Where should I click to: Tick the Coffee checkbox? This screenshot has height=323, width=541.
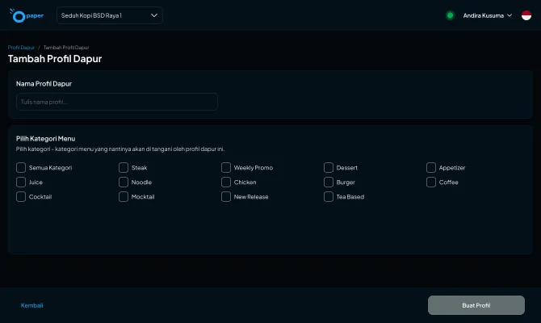[431, 182]
